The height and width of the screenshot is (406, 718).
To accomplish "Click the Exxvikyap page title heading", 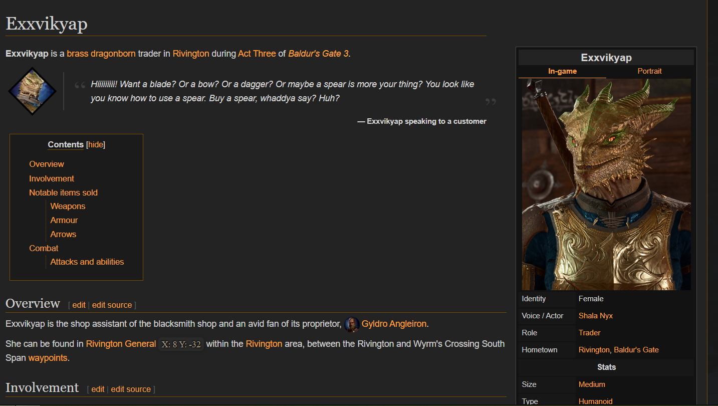I will pos(47,24).
